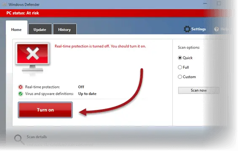The width and height of the screenshot is (238, 151).
Task: Open Settings via the gear icon
Action: [x=187, y=29]
